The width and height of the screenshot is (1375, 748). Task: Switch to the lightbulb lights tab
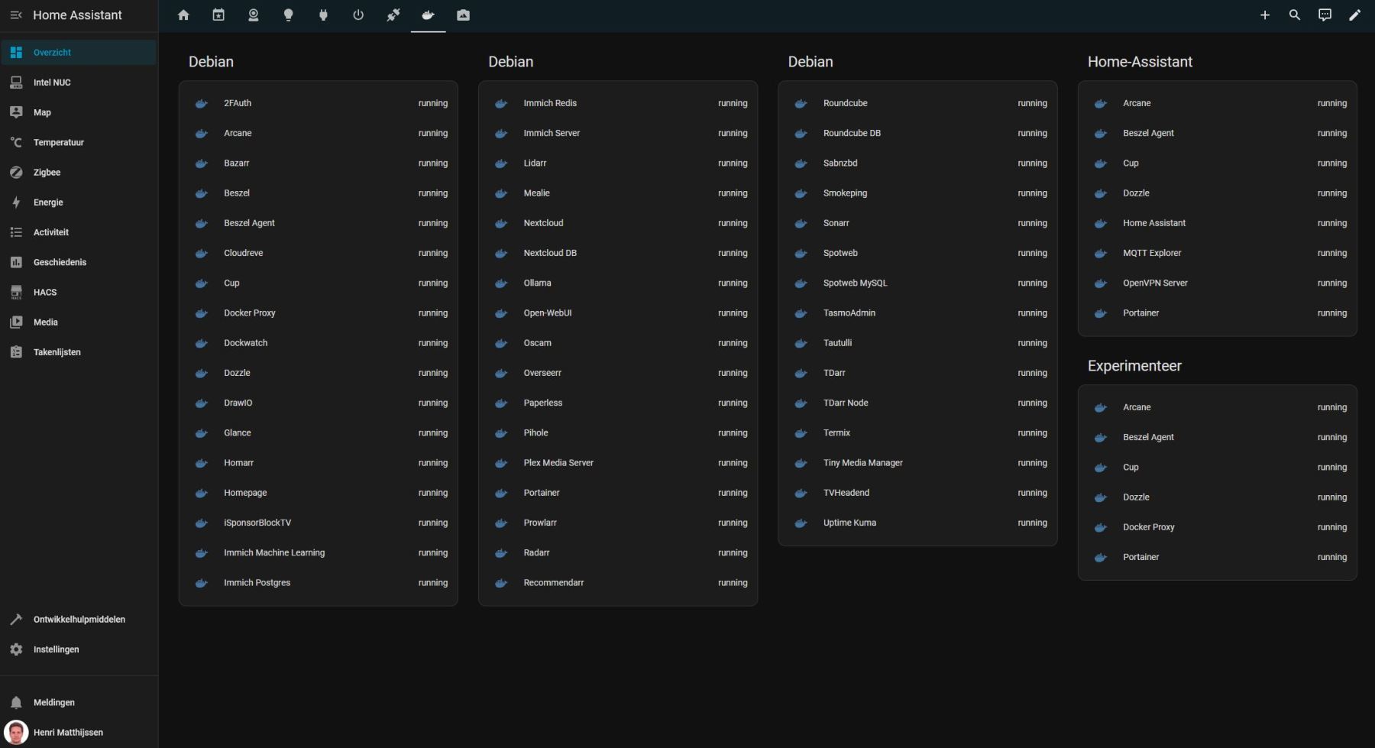289,15
